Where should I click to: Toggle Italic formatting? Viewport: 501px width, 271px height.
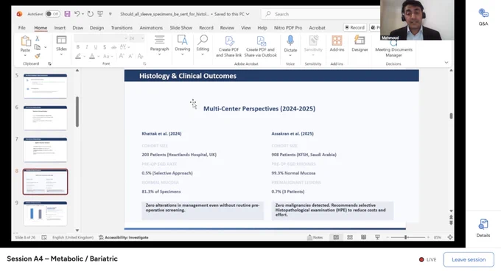[x=87, y=47]
